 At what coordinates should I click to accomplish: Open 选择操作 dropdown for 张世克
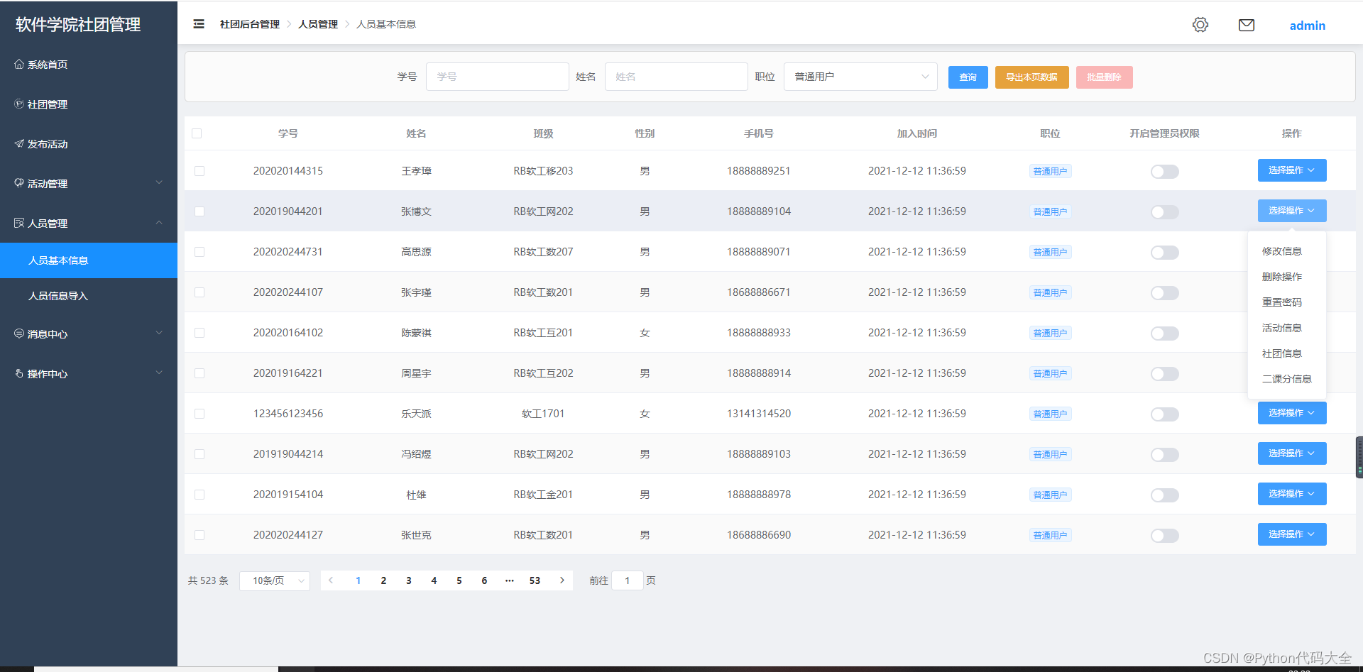[x=1292, y=534]
